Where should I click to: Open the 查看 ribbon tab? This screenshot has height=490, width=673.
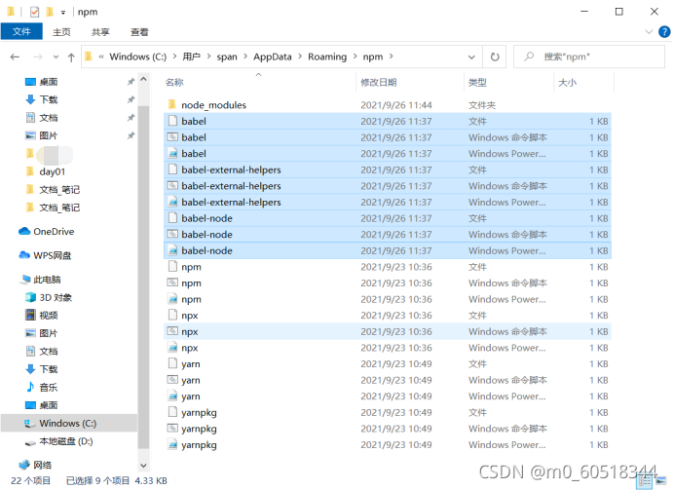coord(139,32)
